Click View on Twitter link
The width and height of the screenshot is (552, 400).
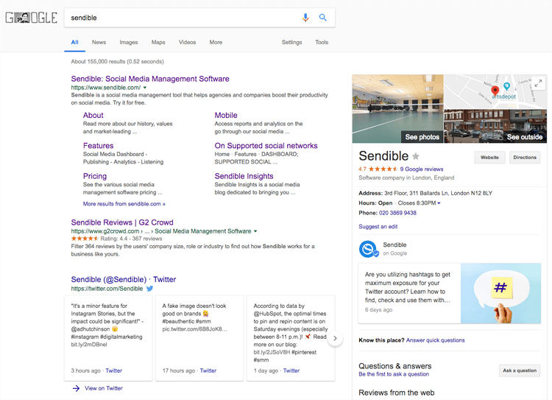click(104, 388)
